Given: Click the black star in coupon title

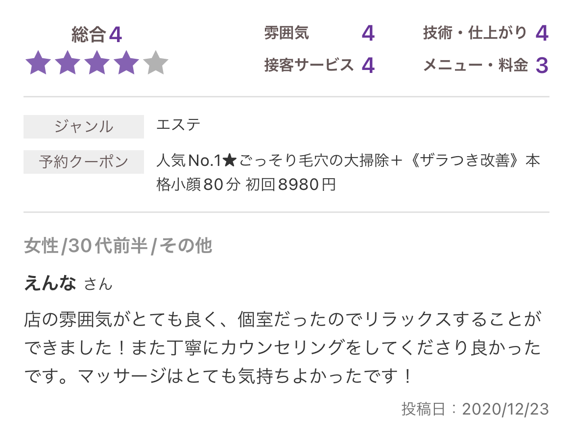Looking at the screenshot, I should click(x=230, y=161).
